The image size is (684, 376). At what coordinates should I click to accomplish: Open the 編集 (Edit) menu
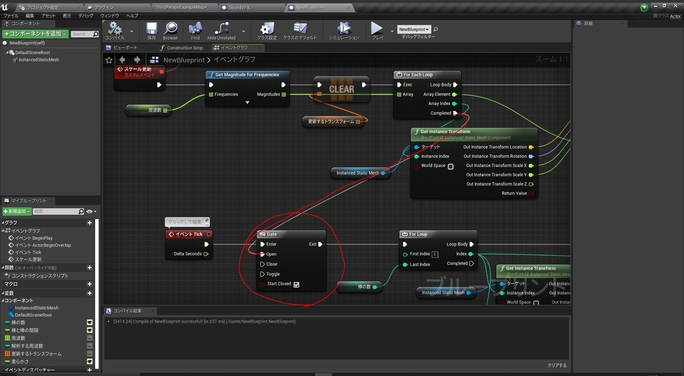30,15
